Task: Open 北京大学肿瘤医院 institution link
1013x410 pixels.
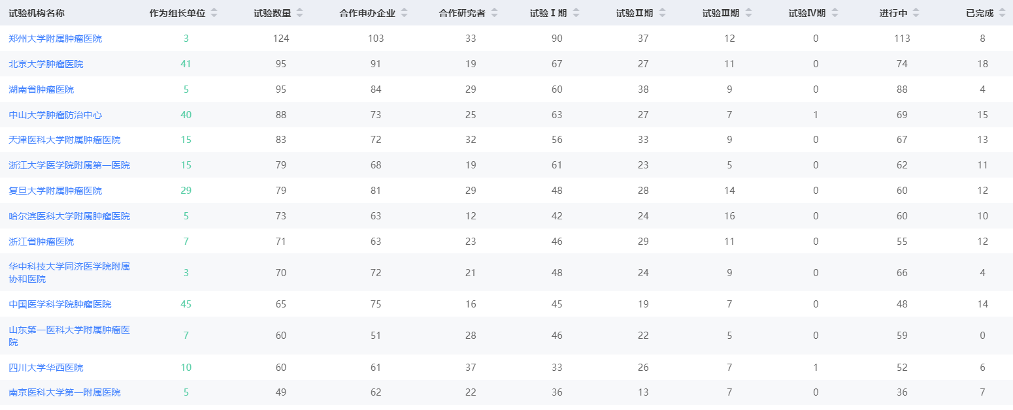Action: pyautogui.click(x=46, y=64)
